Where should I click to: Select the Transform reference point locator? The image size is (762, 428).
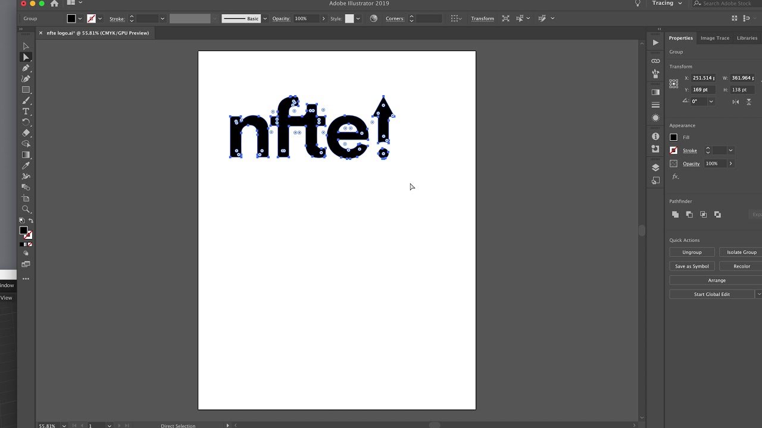pyautogui.click(x=674, y=84)
